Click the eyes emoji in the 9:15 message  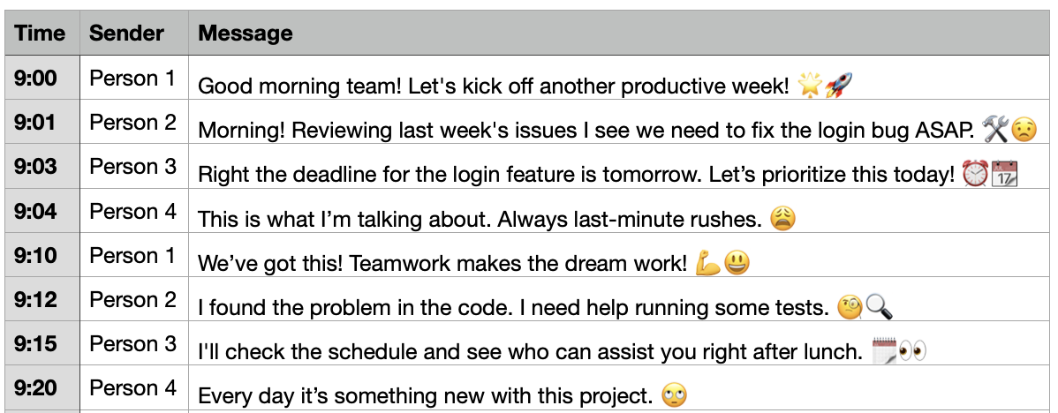click(912, 351)
